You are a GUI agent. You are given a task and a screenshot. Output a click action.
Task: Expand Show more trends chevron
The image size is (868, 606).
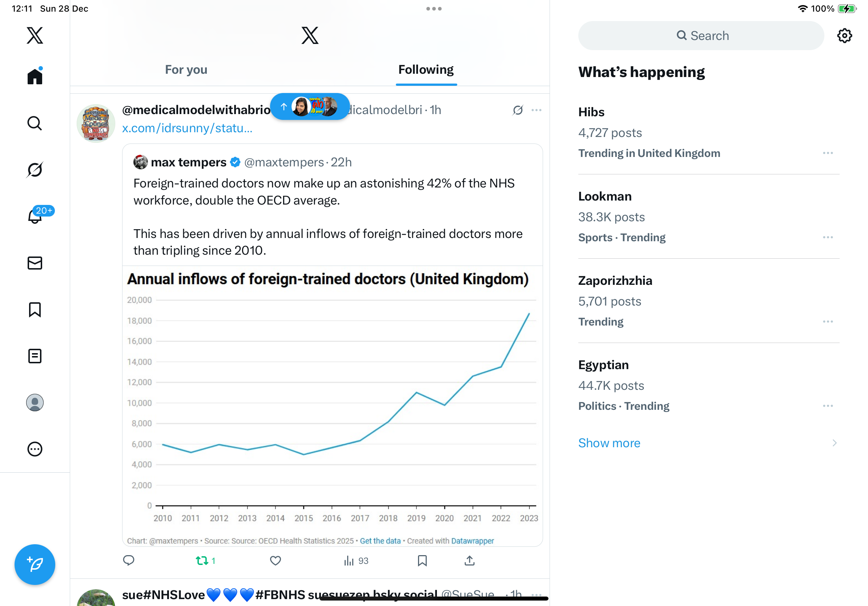point(834,443)
